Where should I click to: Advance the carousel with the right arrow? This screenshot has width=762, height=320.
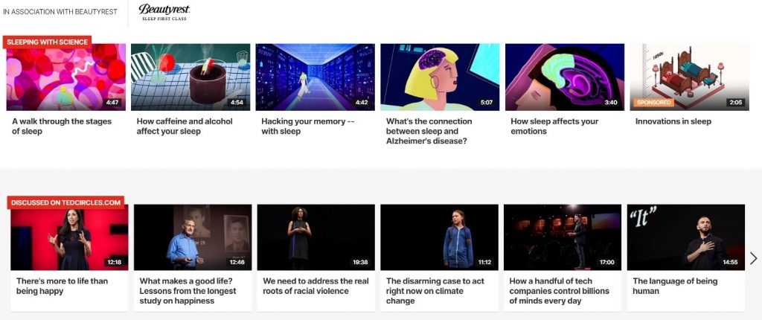(753, 258)
